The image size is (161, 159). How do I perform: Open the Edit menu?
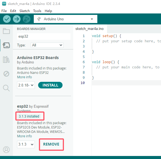(x=13, y=11)
